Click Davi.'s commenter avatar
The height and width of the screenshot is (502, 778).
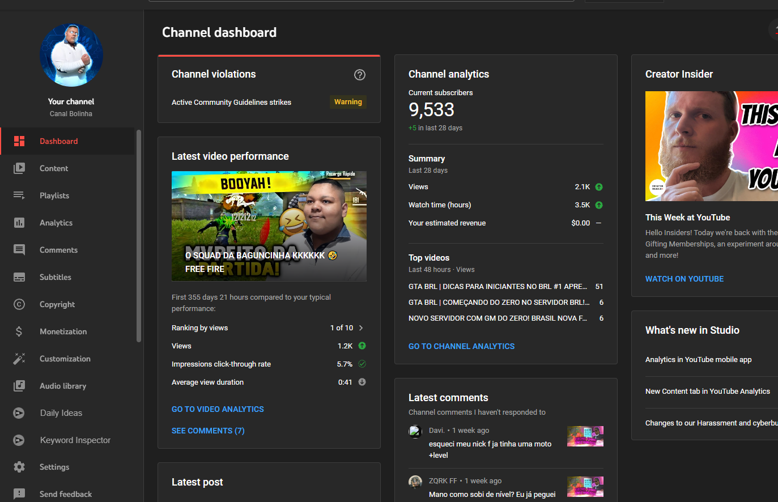415,432
